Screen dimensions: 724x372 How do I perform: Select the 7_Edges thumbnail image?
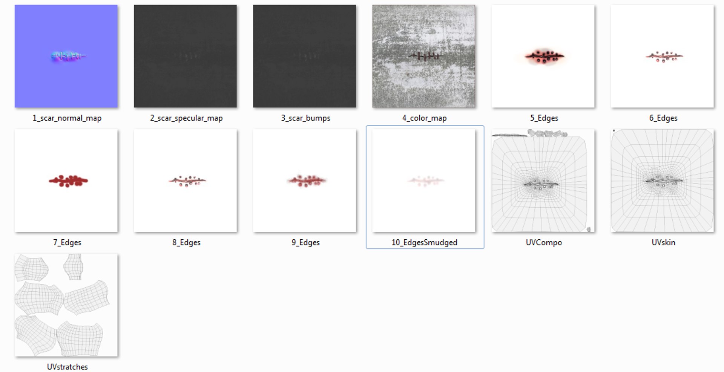pos(66,181)
